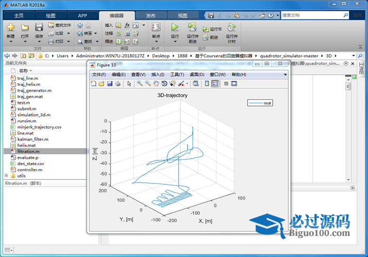Viewport: 368px width, 257px height.
Task: Click the smart indent icon
Action: click(x=119, y=42)
